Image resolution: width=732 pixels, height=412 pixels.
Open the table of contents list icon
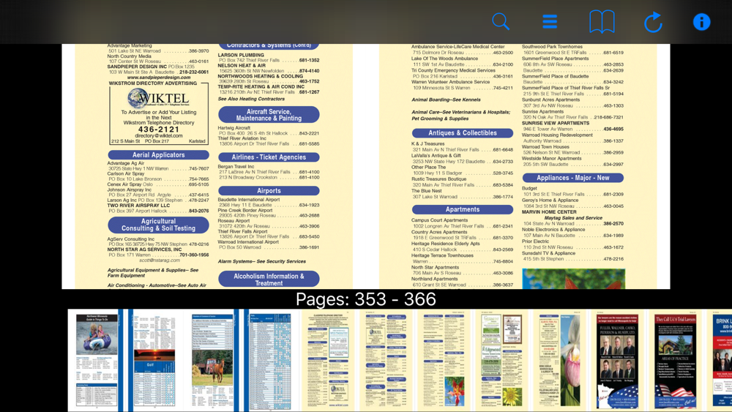(x=550, y=21)
